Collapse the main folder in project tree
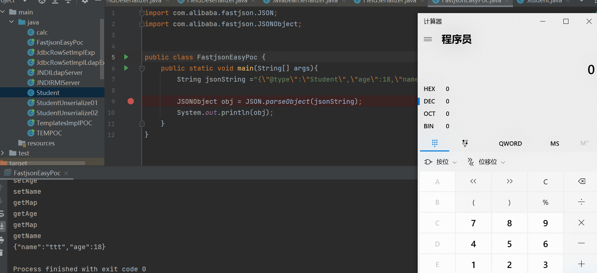The height and width of the screenshot is (273, 597). point(3,12)
